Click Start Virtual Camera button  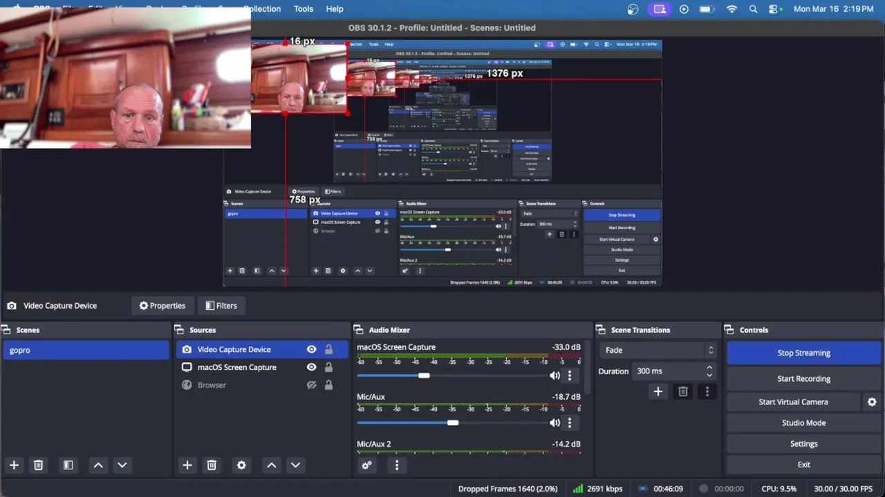click(793, 402)
